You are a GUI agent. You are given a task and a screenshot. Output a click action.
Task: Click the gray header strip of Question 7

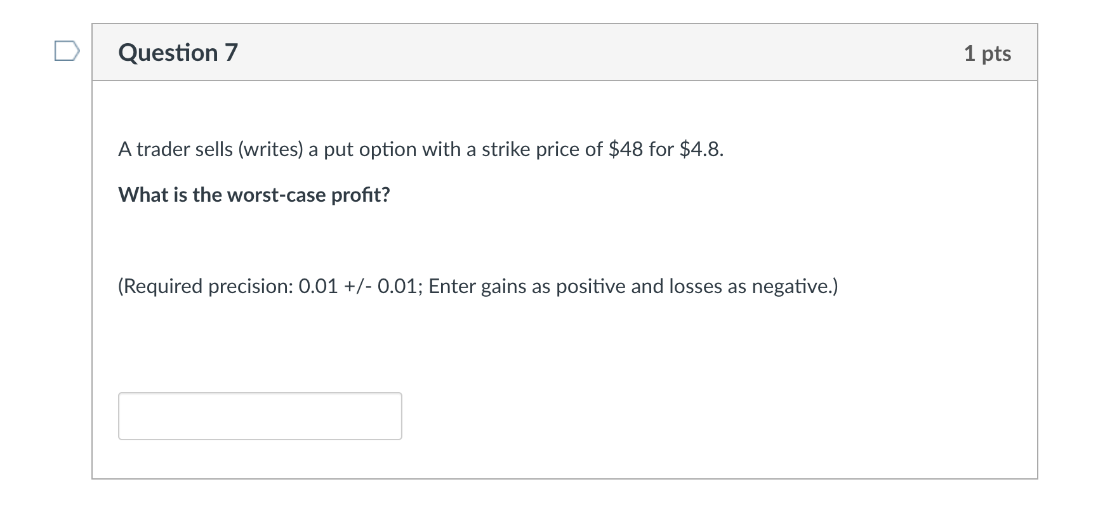tap(565, 53)
